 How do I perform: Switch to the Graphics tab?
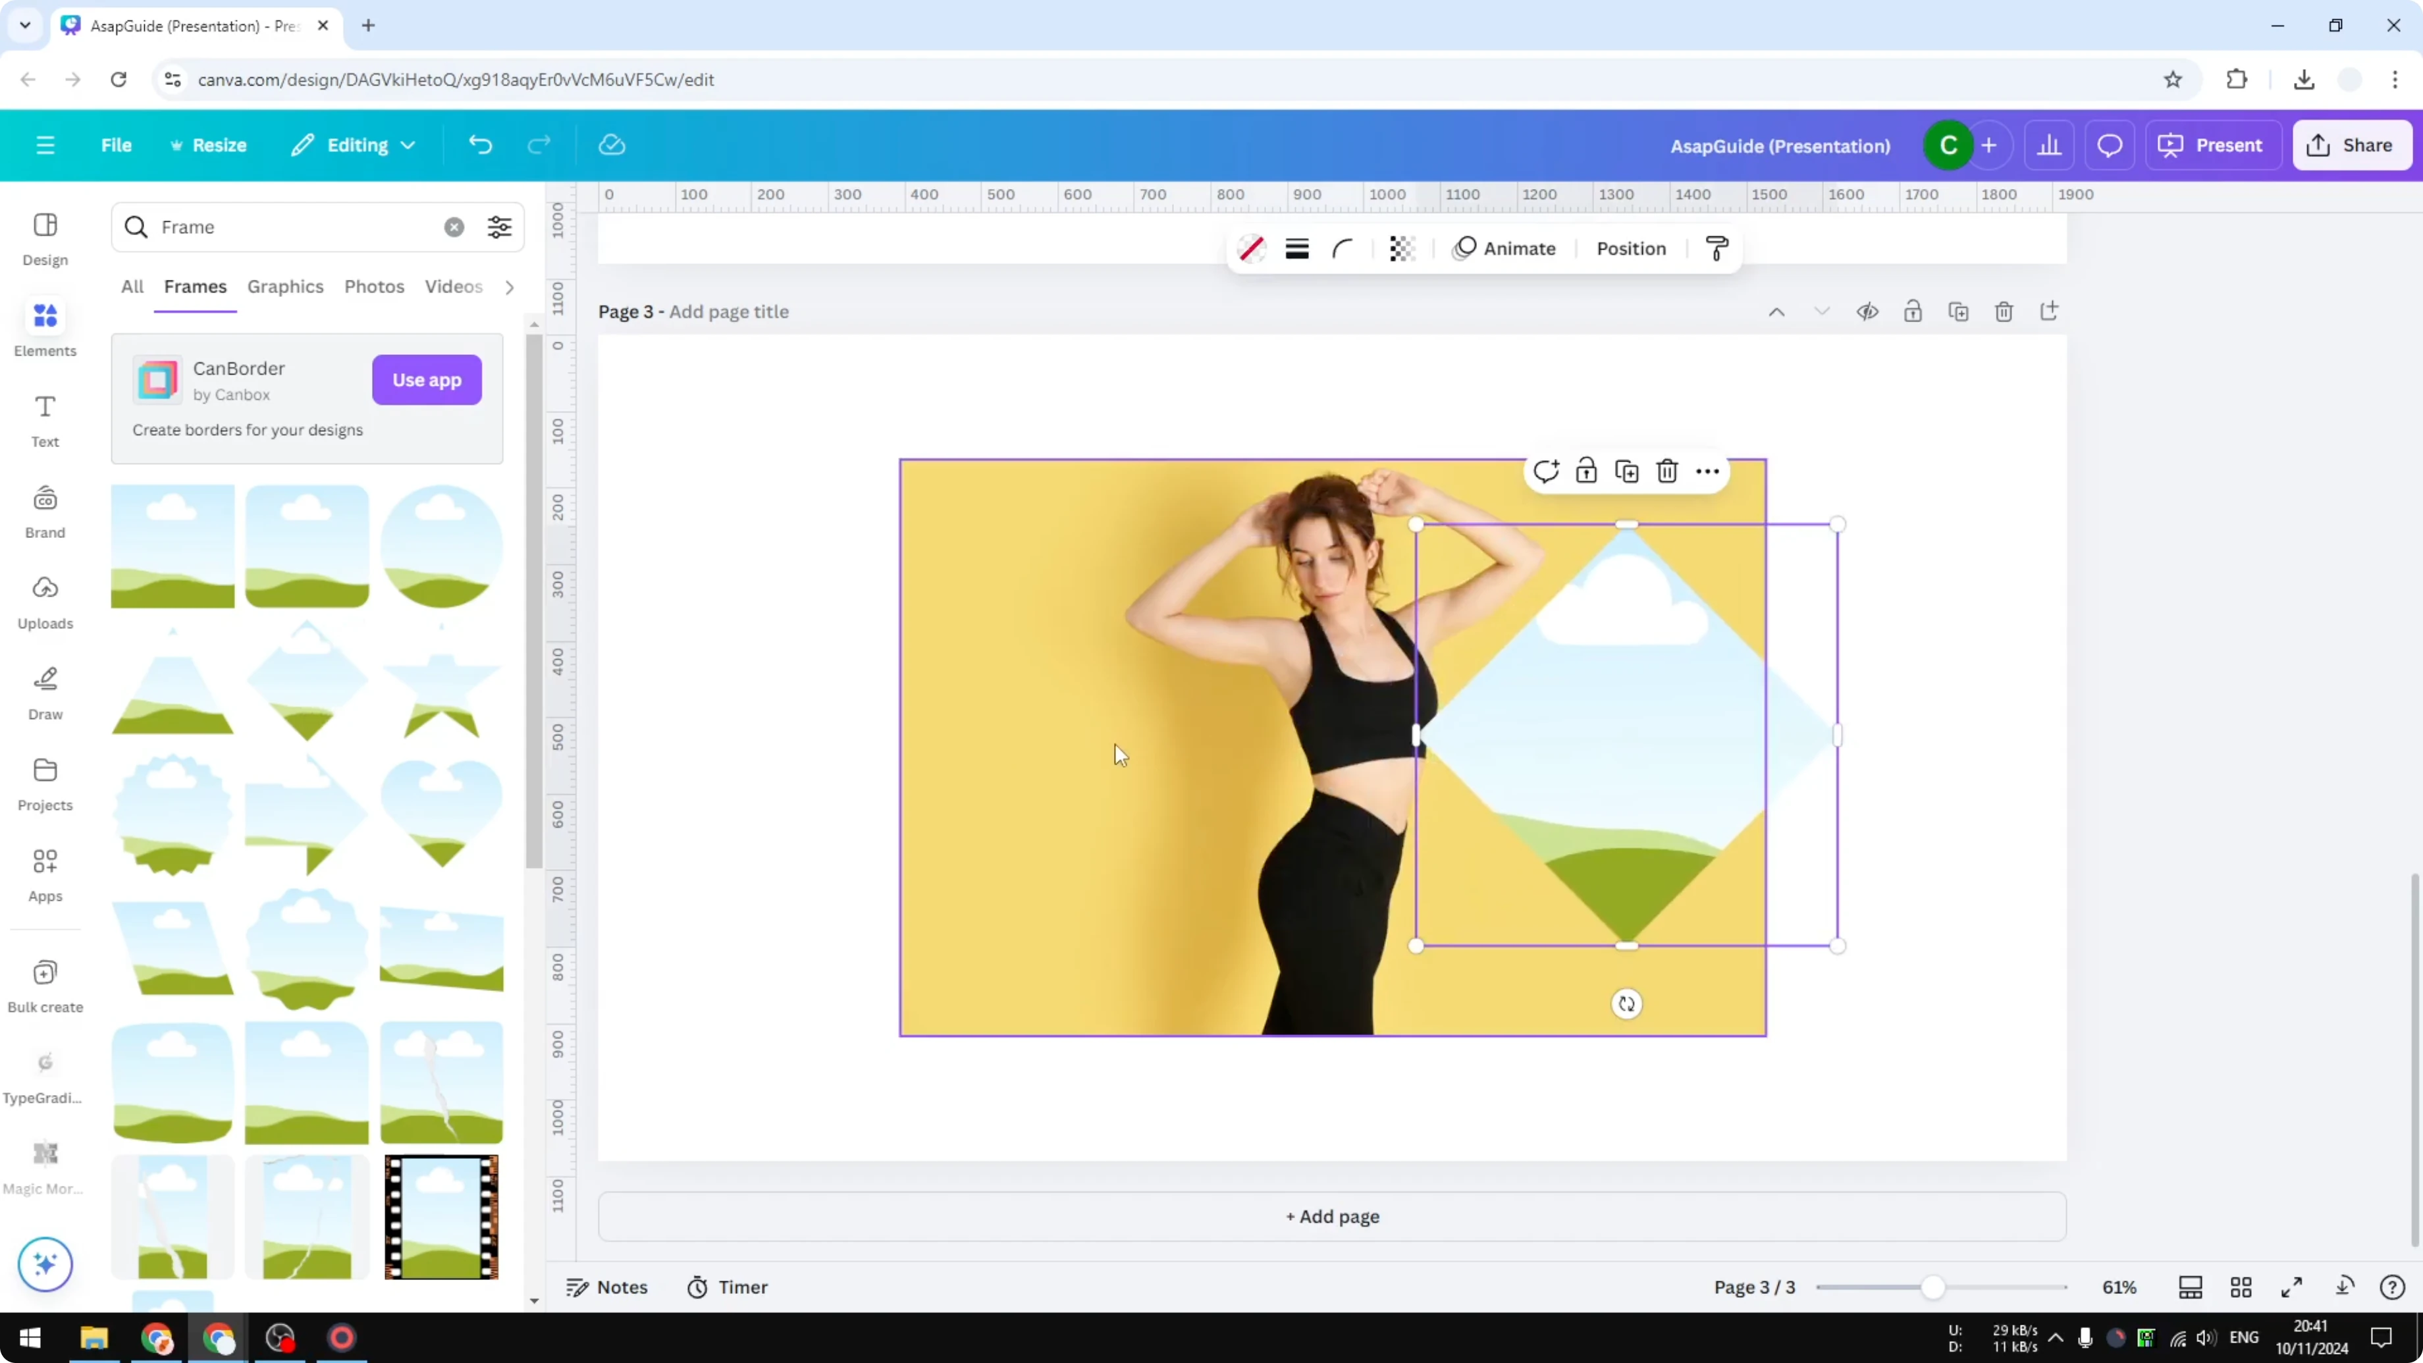tap(285, 287)
